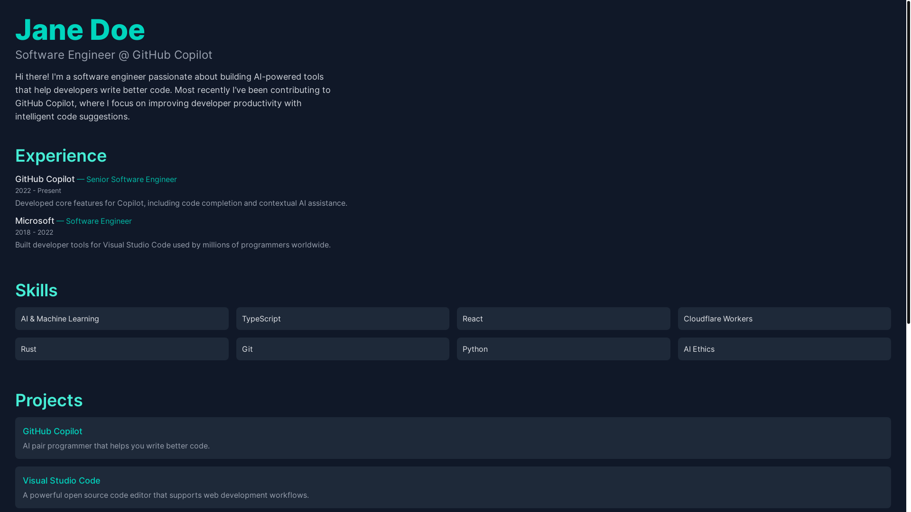This screenshot has width=911, height=512.
Task: Click the Microsoft experience entry title
Action: pyautogui.click(x=35, y=221)
